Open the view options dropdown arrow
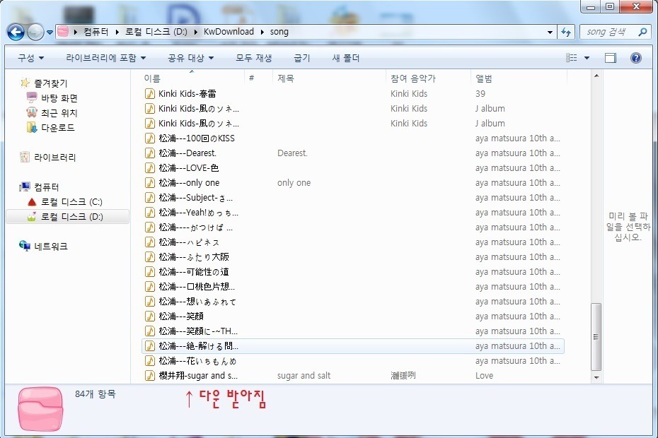This screenshot has height=438, width=658. tap(587, 58)
